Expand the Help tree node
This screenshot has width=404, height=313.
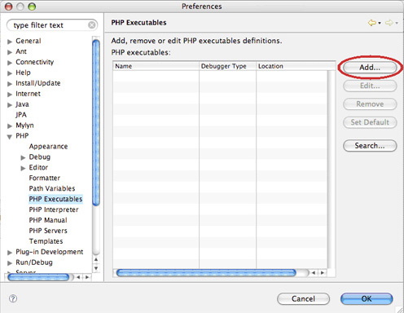pyautogui.click(x=10, y=73)
